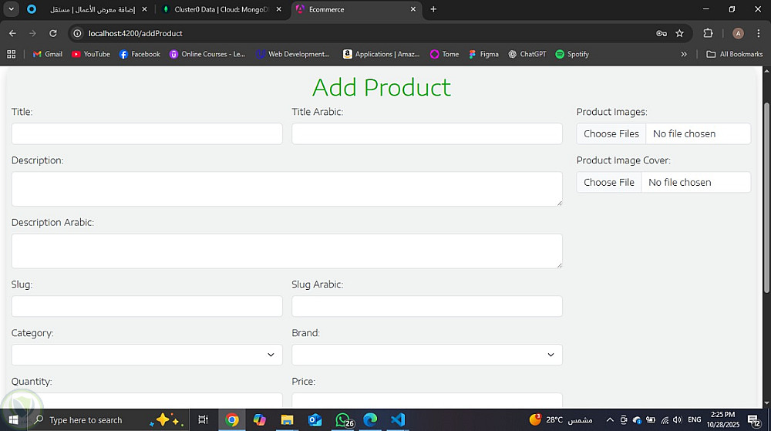
Task: Click the page vertical scrollbar thumb
Action: coord(766,199)
